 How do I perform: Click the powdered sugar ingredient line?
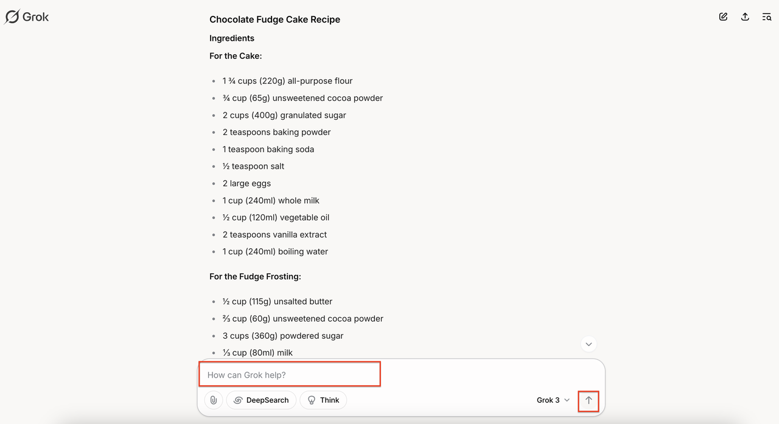pos(283,336)
